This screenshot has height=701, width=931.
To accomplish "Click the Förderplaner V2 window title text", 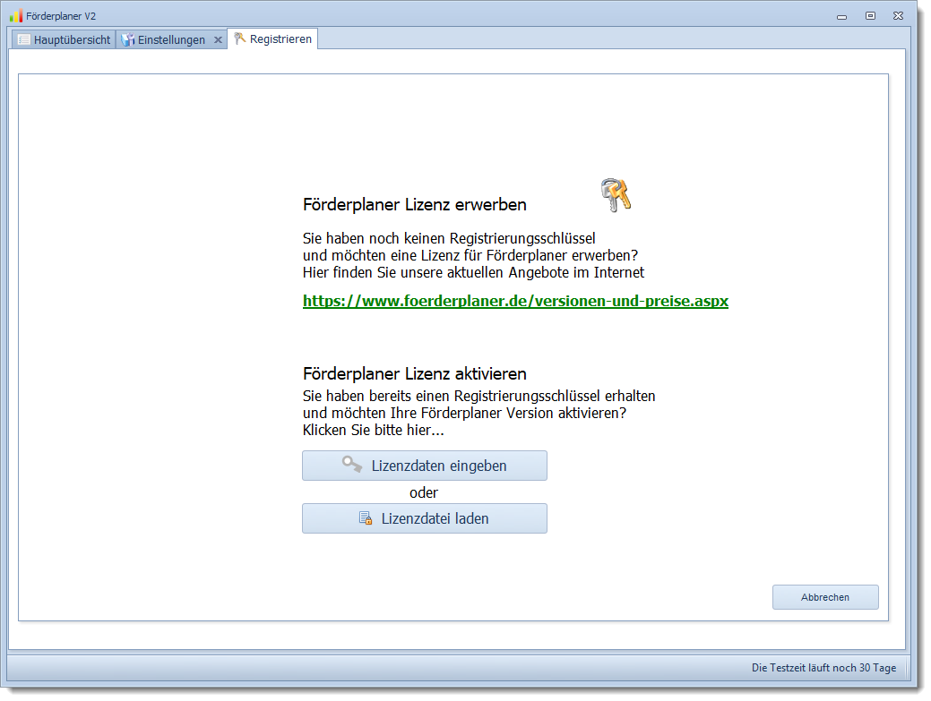I will pos(61,16).
